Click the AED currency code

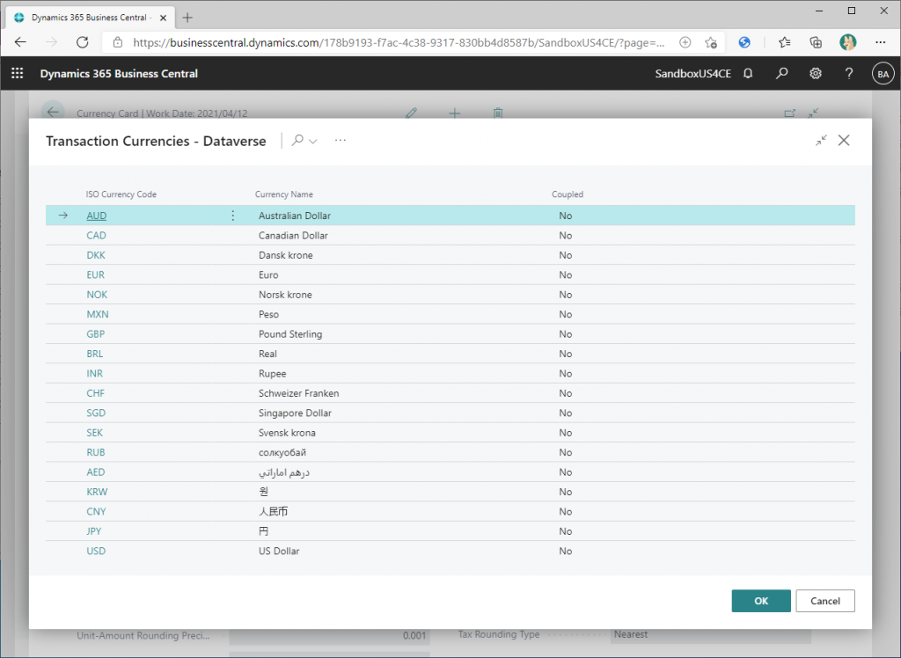(95, 472)
